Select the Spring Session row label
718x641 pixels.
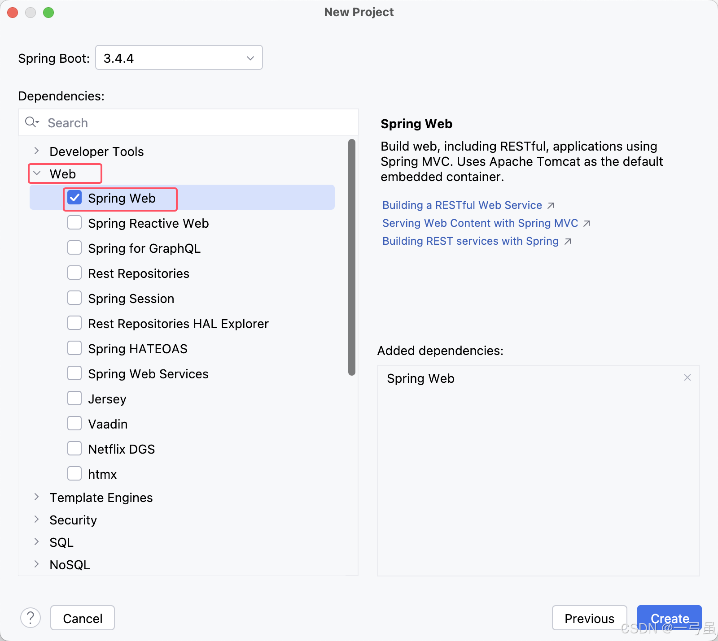pyautogui.click(x=131, y=299)
